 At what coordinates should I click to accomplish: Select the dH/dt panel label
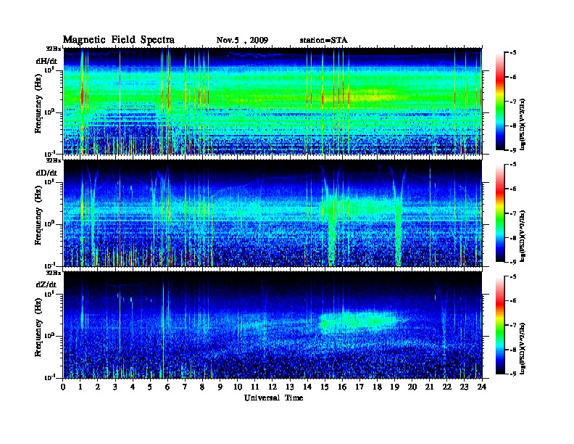click(46, 61)
